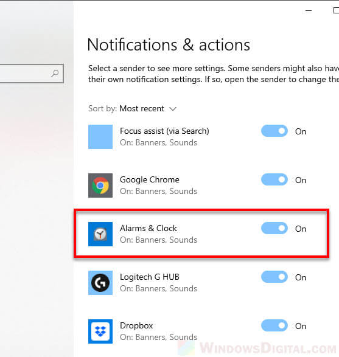339x357 pixels.
Task: Disable Alarms & Clock notifications toggle
Action: point(274,228)
